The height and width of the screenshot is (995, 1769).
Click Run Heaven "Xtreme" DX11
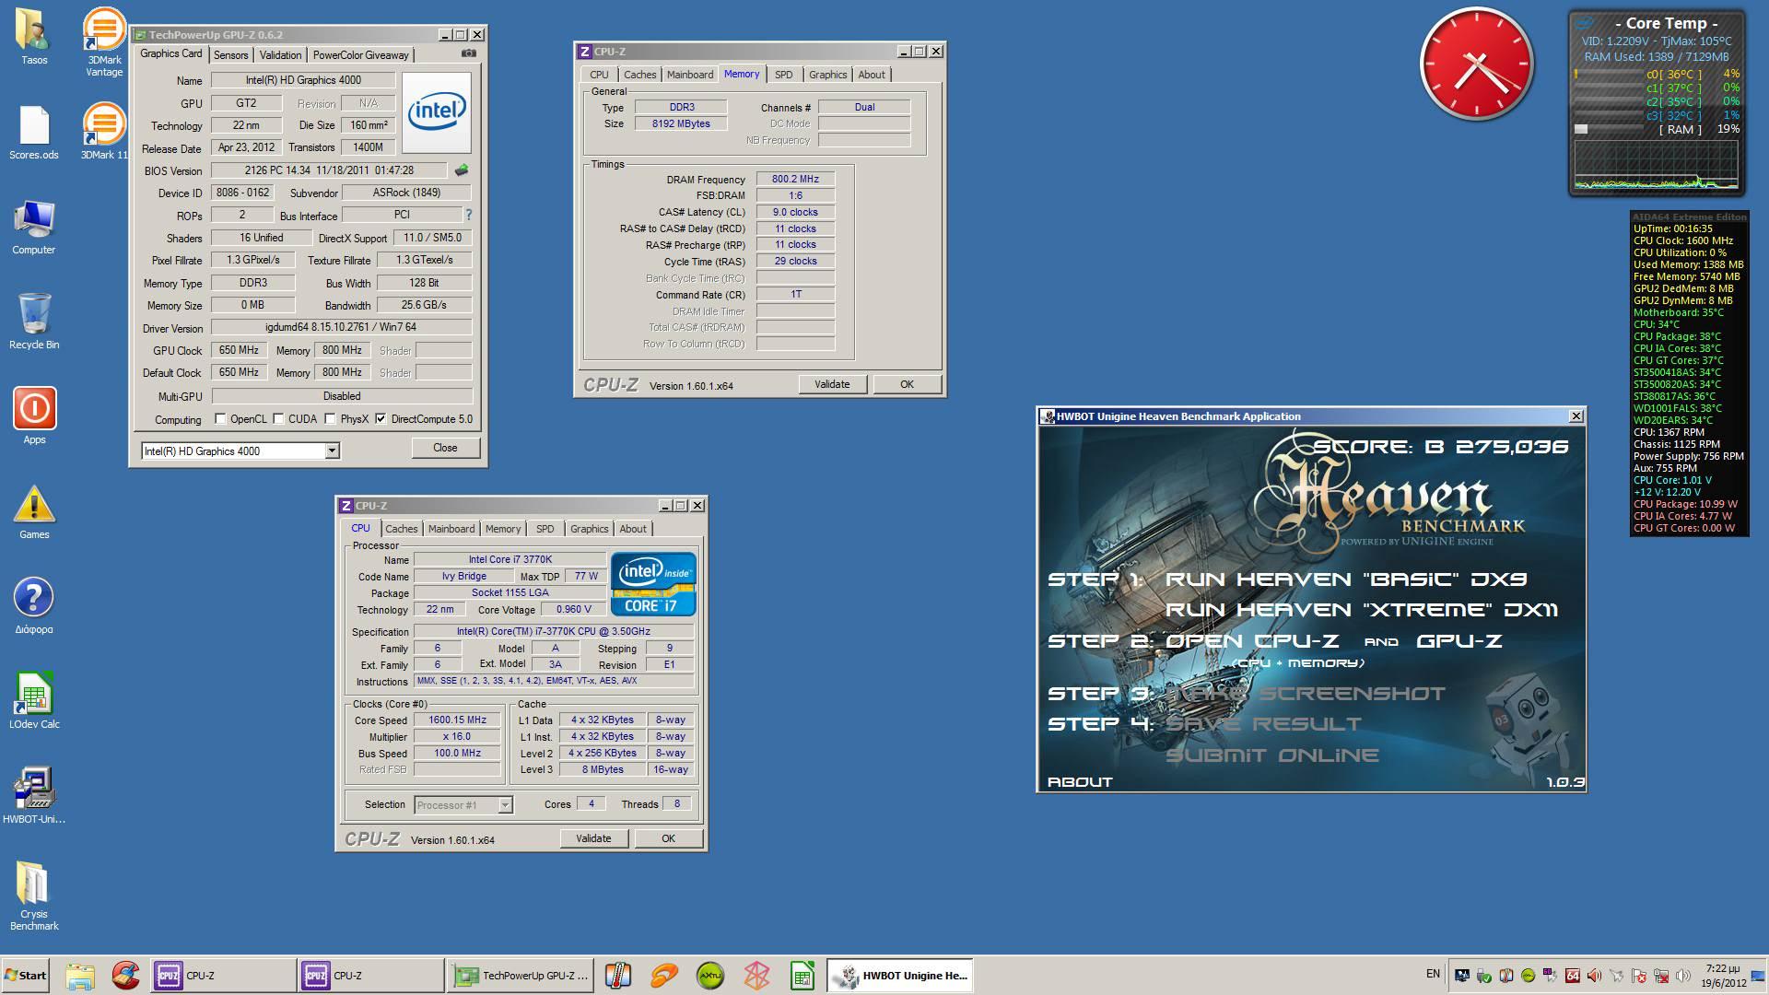[1362, 610]
